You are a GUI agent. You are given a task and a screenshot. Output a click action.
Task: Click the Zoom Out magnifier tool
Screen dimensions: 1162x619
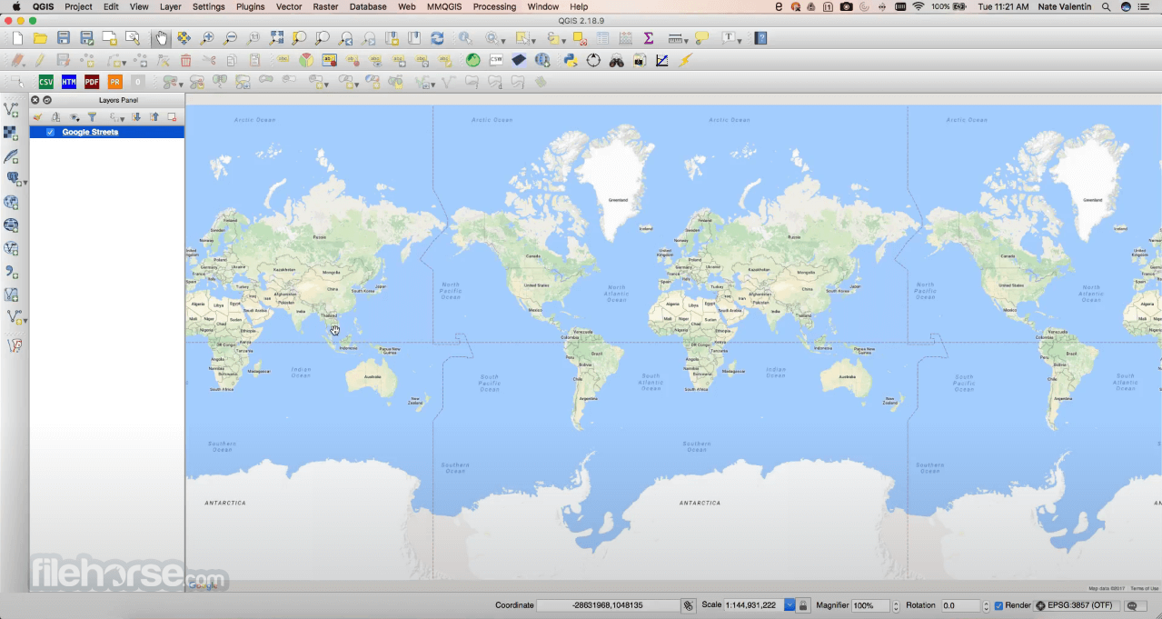pyautogui.click(x=230, y=38)
